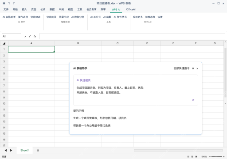
Task: Click the zoom out minus button
Action: [210, 157]
